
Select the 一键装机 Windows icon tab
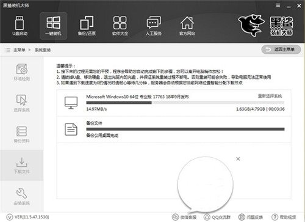click(x=53, y=26)
